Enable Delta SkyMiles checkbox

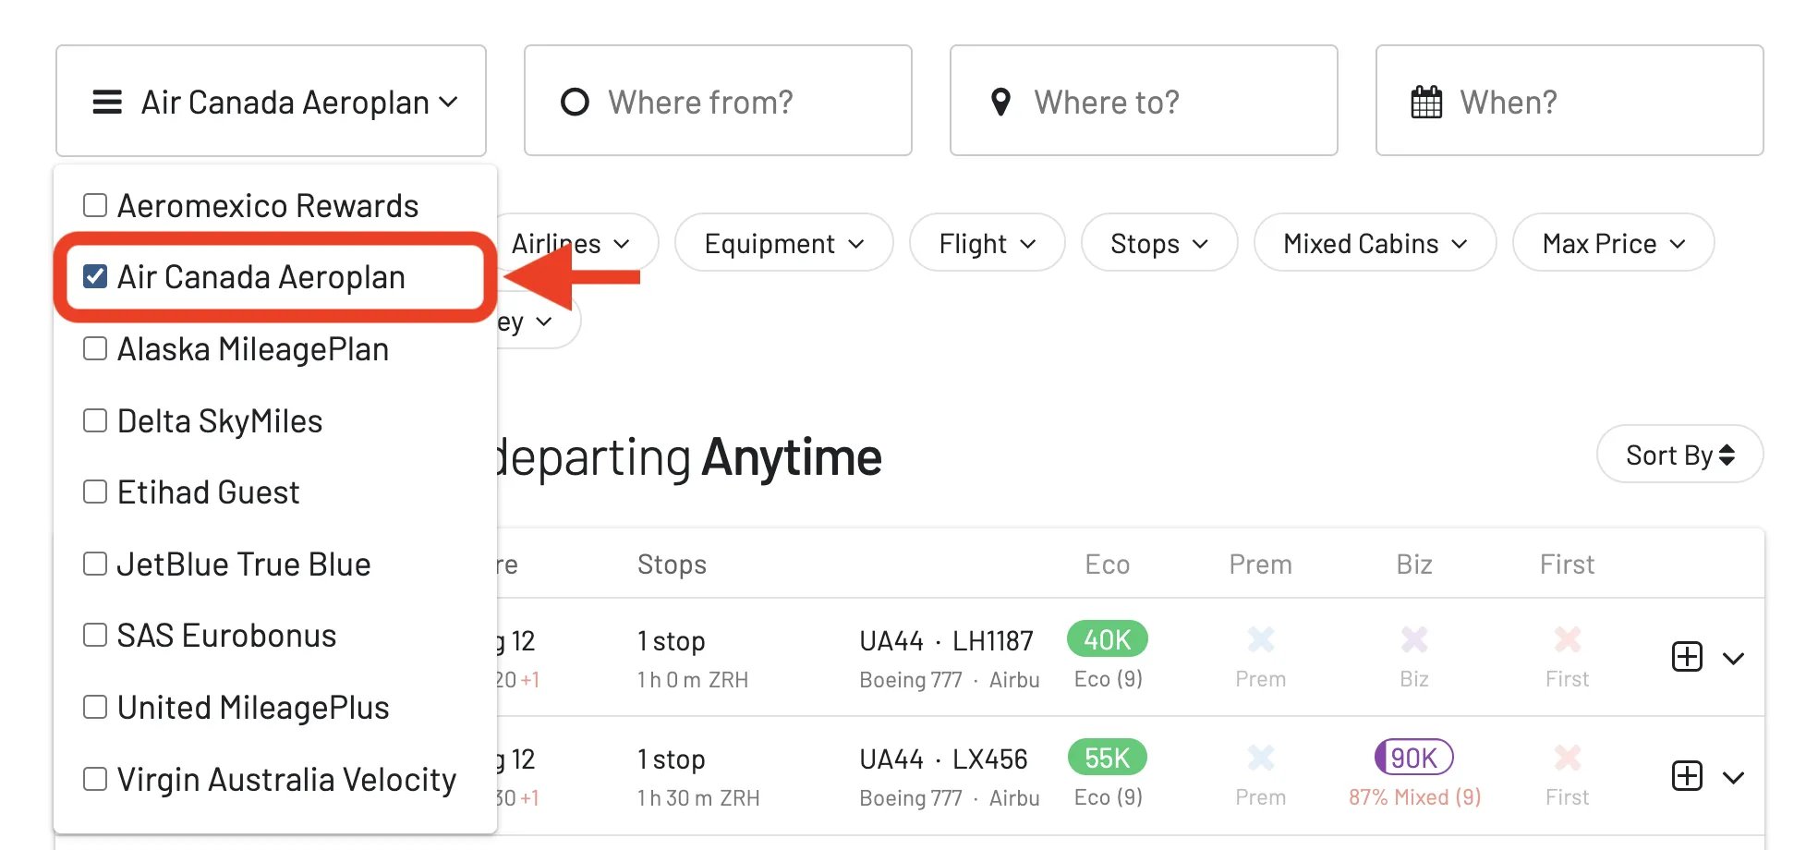95,420
